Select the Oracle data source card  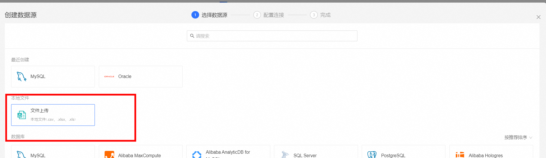pyautogui.click(x=141, y=77)
